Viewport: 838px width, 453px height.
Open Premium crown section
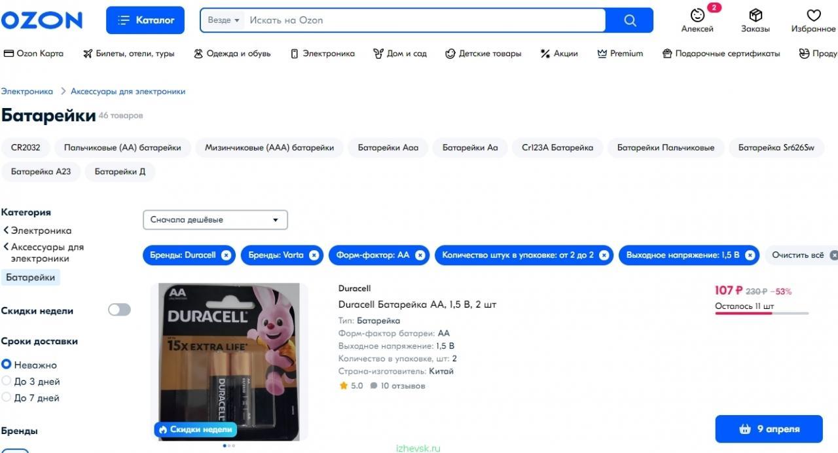point(620,54)
